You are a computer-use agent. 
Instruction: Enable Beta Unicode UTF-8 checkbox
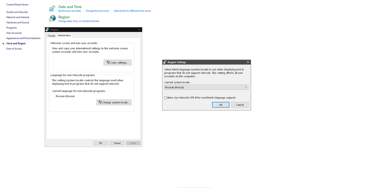click(166, 98)
